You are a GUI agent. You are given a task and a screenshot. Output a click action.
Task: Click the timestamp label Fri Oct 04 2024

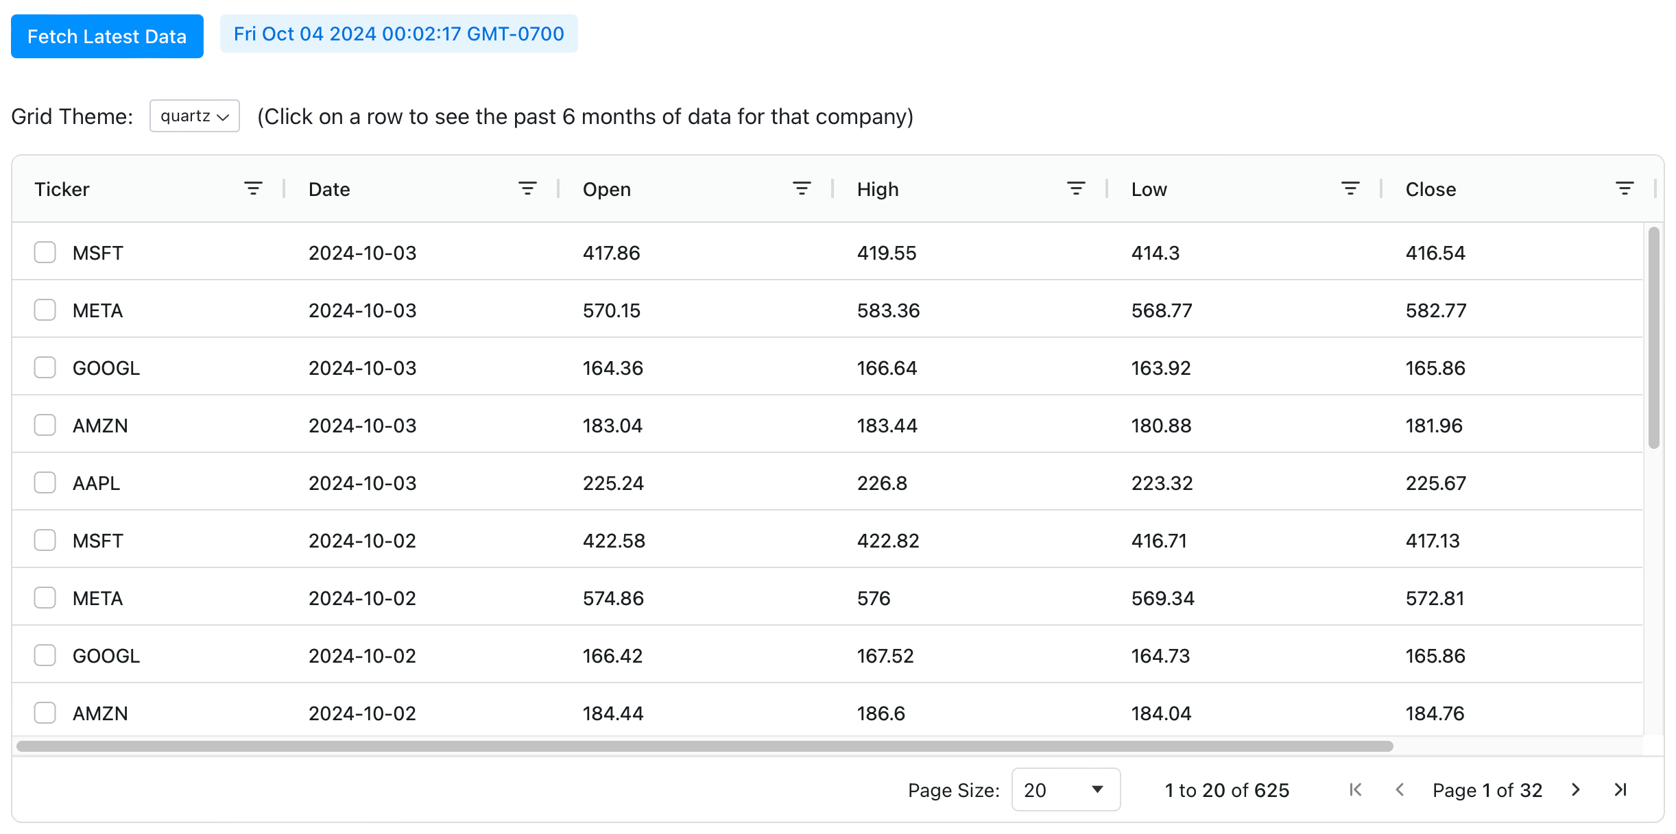click(x=398, y=34)
